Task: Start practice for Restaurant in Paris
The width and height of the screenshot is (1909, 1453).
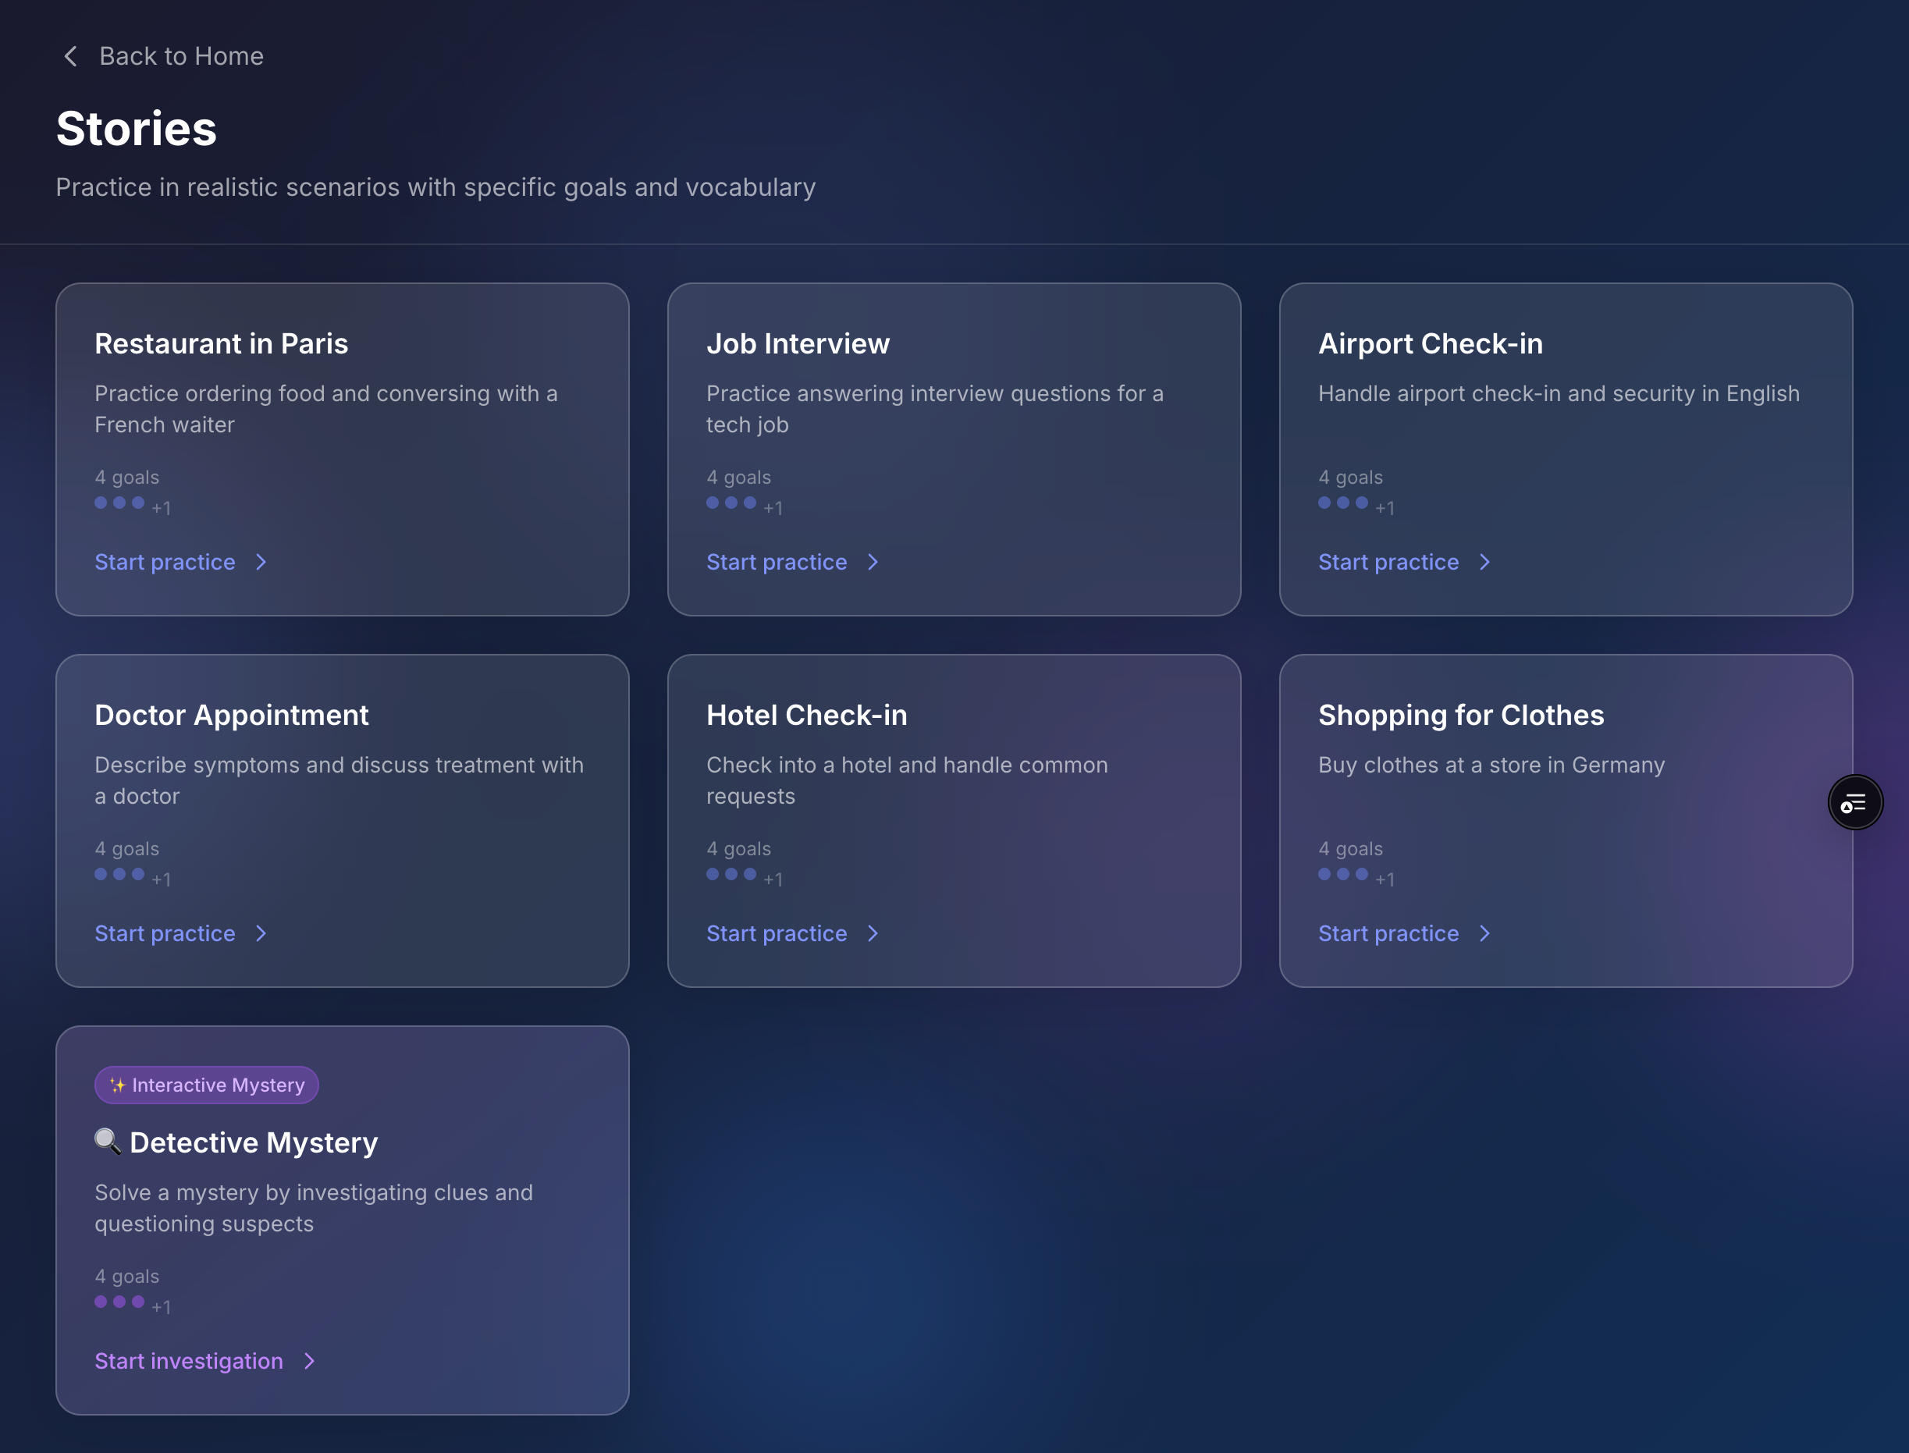Action: [x=165, y=562]
